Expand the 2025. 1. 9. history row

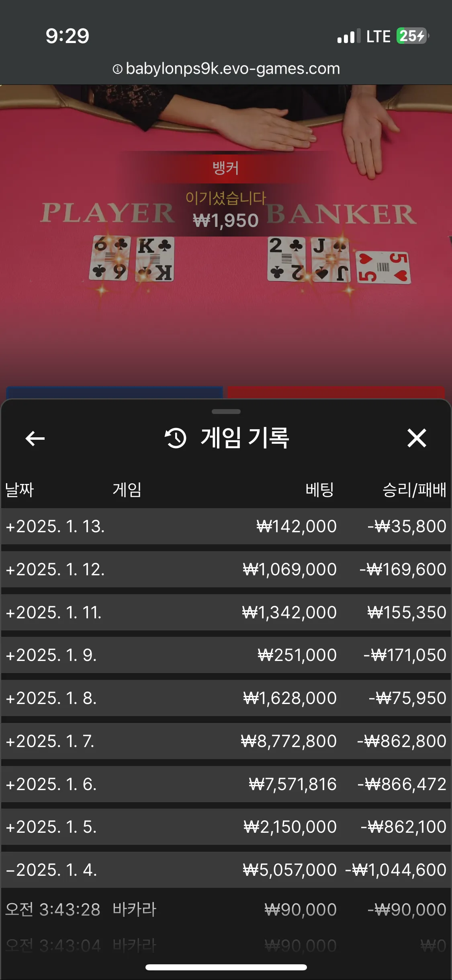click(x=226, y=655)
